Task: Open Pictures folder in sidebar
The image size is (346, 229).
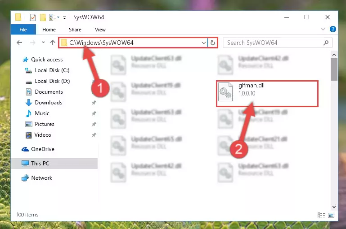Action: [x=45, y=124]
